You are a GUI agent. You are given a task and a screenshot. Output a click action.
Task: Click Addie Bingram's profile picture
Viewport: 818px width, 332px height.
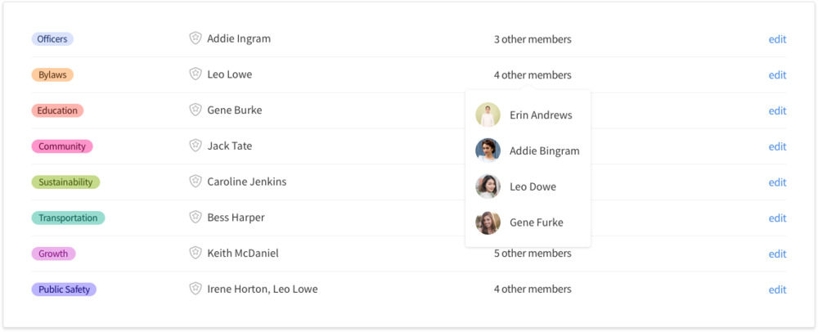tap(488, 150)
